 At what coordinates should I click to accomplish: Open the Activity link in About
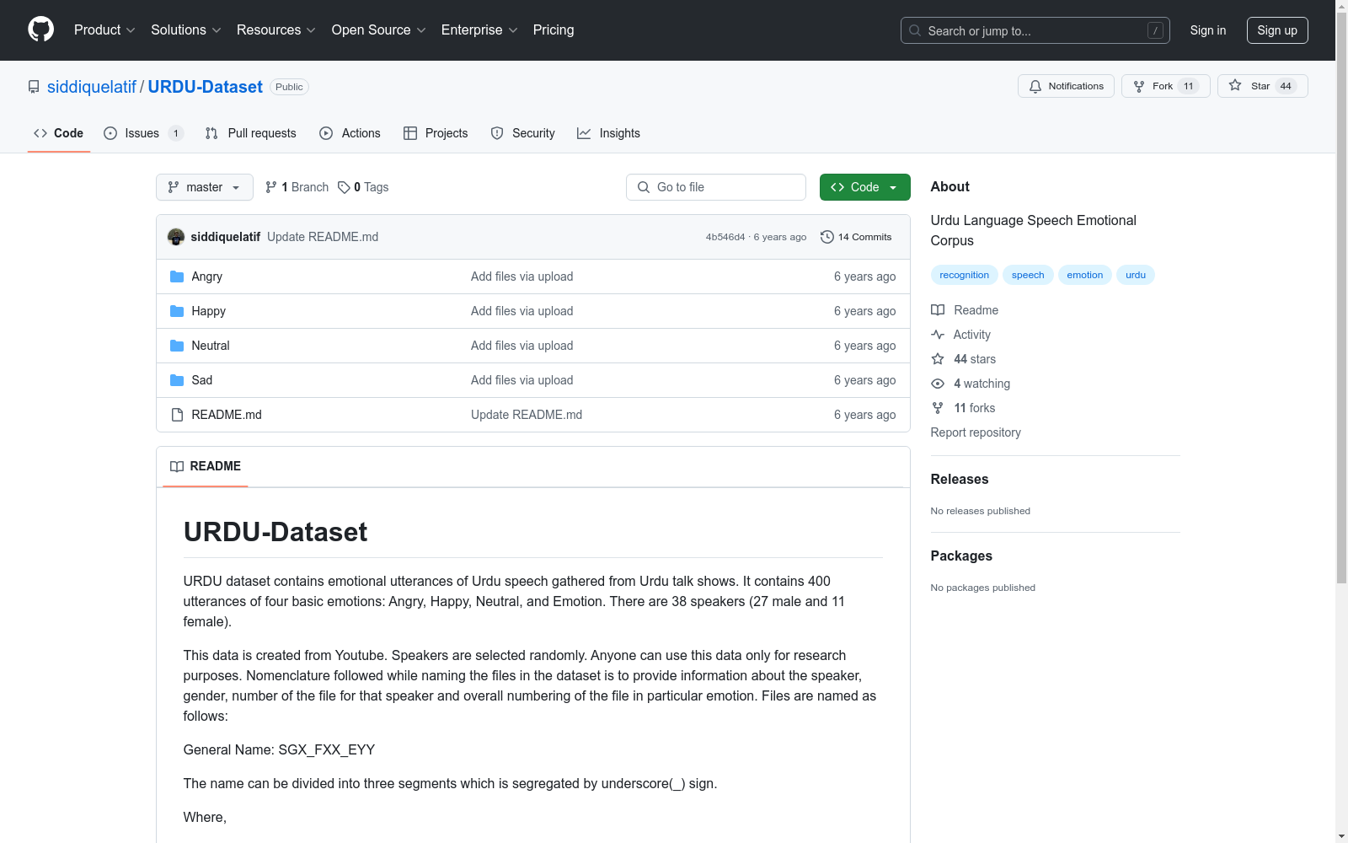click(960, 335)
